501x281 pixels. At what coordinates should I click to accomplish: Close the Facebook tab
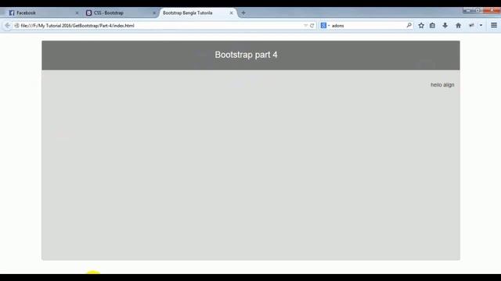coord(77,13)
